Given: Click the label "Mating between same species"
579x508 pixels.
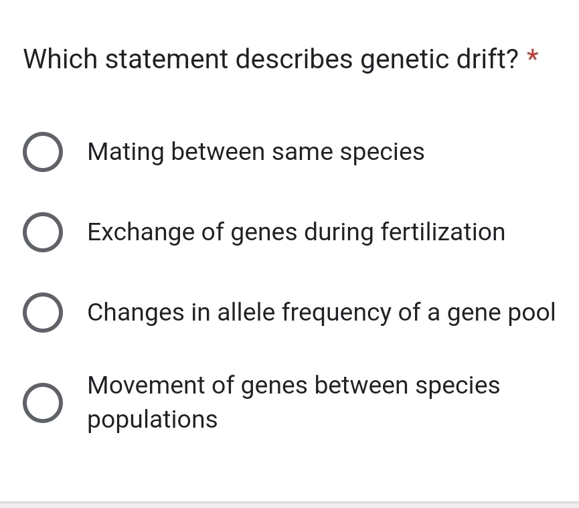Looking at the screenshot, I should pyautogui.click(x=256, y=152).
